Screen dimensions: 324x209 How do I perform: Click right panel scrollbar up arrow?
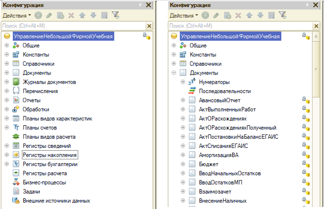pyautogui.click(x=316, y=37)
